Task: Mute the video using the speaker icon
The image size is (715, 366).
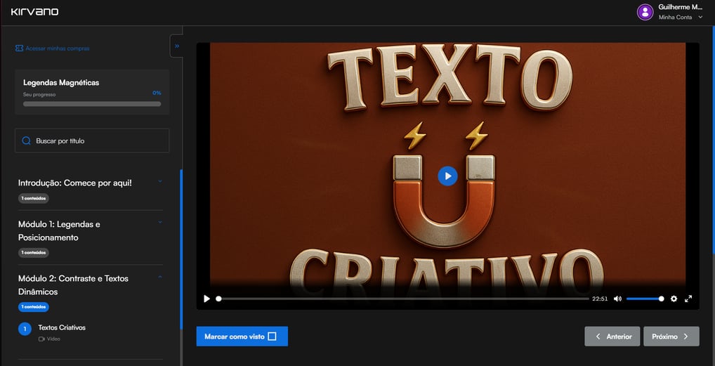Action: pos(617,299)
